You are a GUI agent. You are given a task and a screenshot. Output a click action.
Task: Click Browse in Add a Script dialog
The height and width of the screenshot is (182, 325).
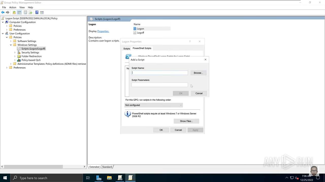tap(198, 73)
